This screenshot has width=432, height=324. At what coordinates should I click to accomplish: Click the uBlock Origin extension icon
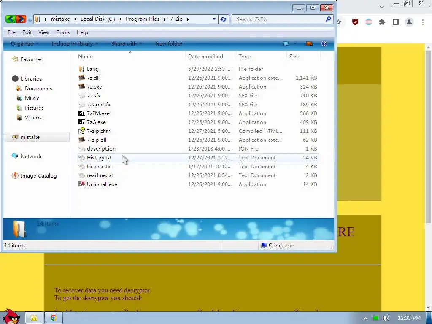[355, 22]
